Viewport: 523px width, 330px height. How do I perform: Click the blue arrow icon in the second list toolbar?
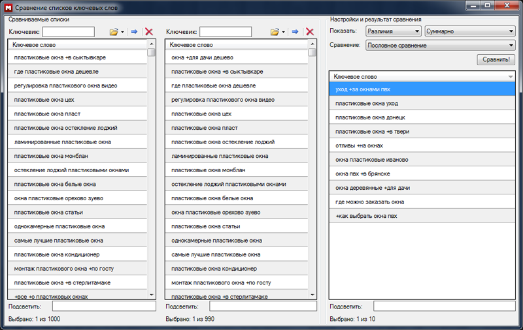click(x=295, y=31)
